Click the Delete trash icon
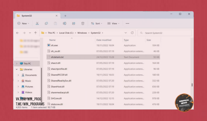Image resolution: width=207 pixels, height=121 pixels. [83, 23]
